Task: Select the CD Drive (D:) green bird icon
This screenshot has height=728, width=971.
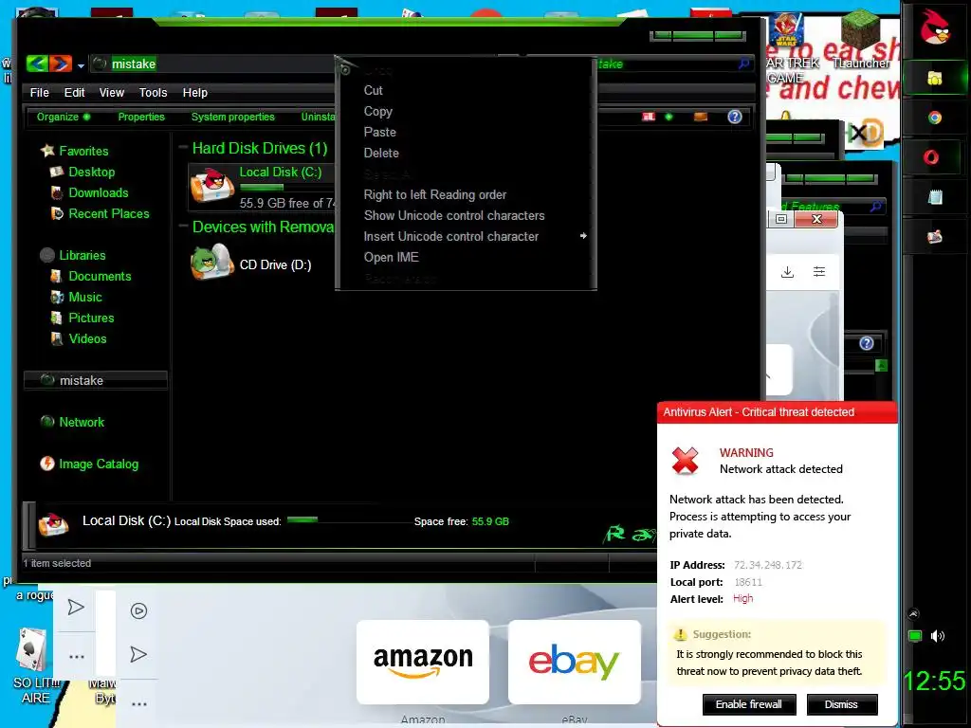Action: [x=211, y=264]
